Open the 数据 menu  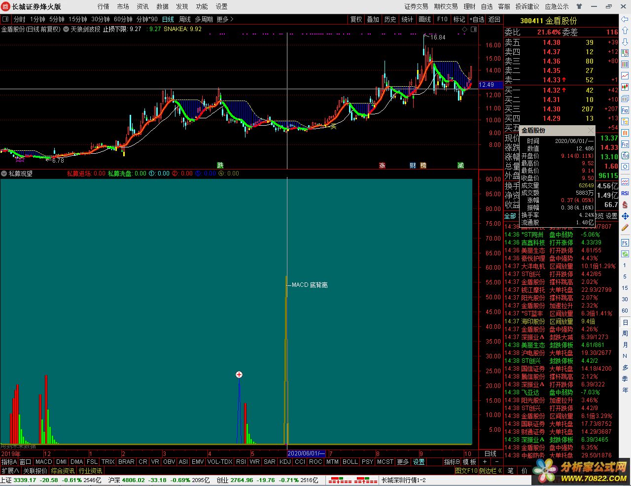[x=163, y=6]
